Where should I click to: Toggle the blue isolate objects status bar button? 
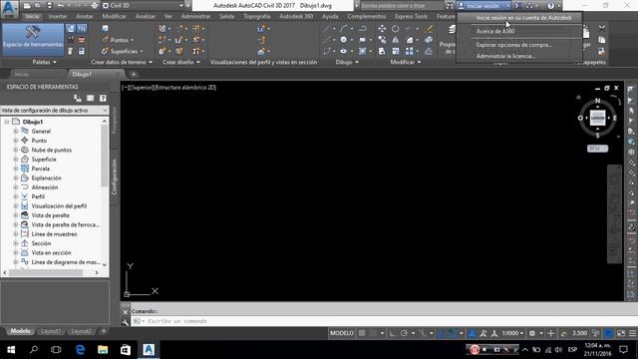pos(608,333)
